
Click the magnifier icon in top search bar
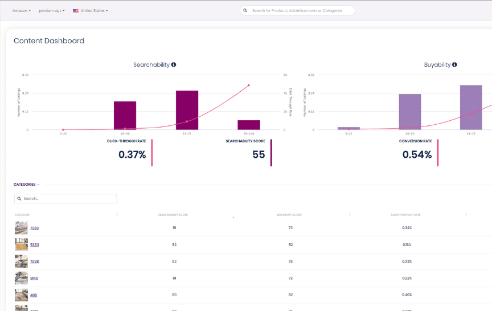coord(245,10)
